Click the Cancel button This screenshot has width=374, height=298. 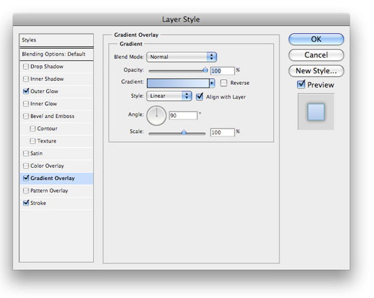[316, 55]
